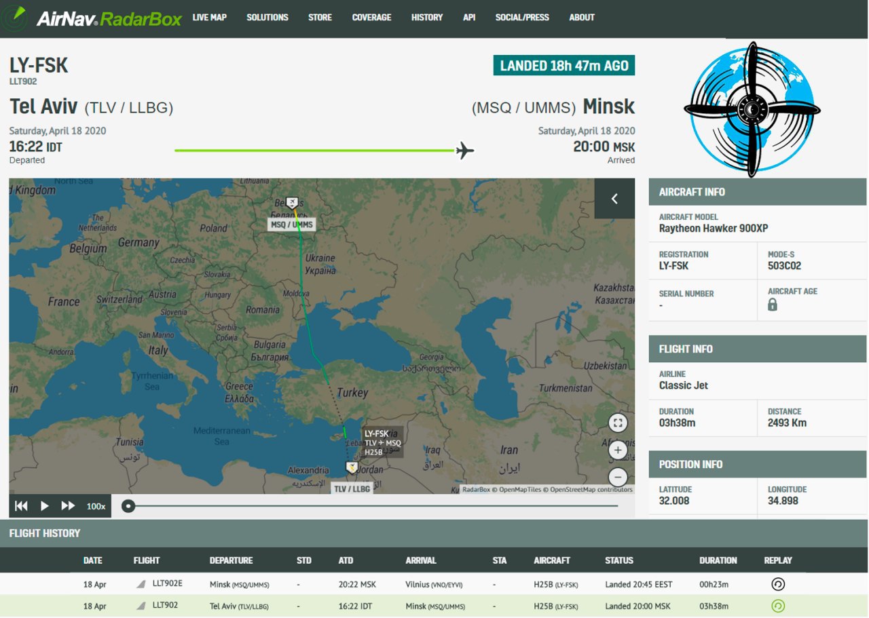Viewport: 869px width, 618px height.
Task: Click the AIRCRAFT INFO panel header
Action: pyautogui.click(x=758, y=192)
